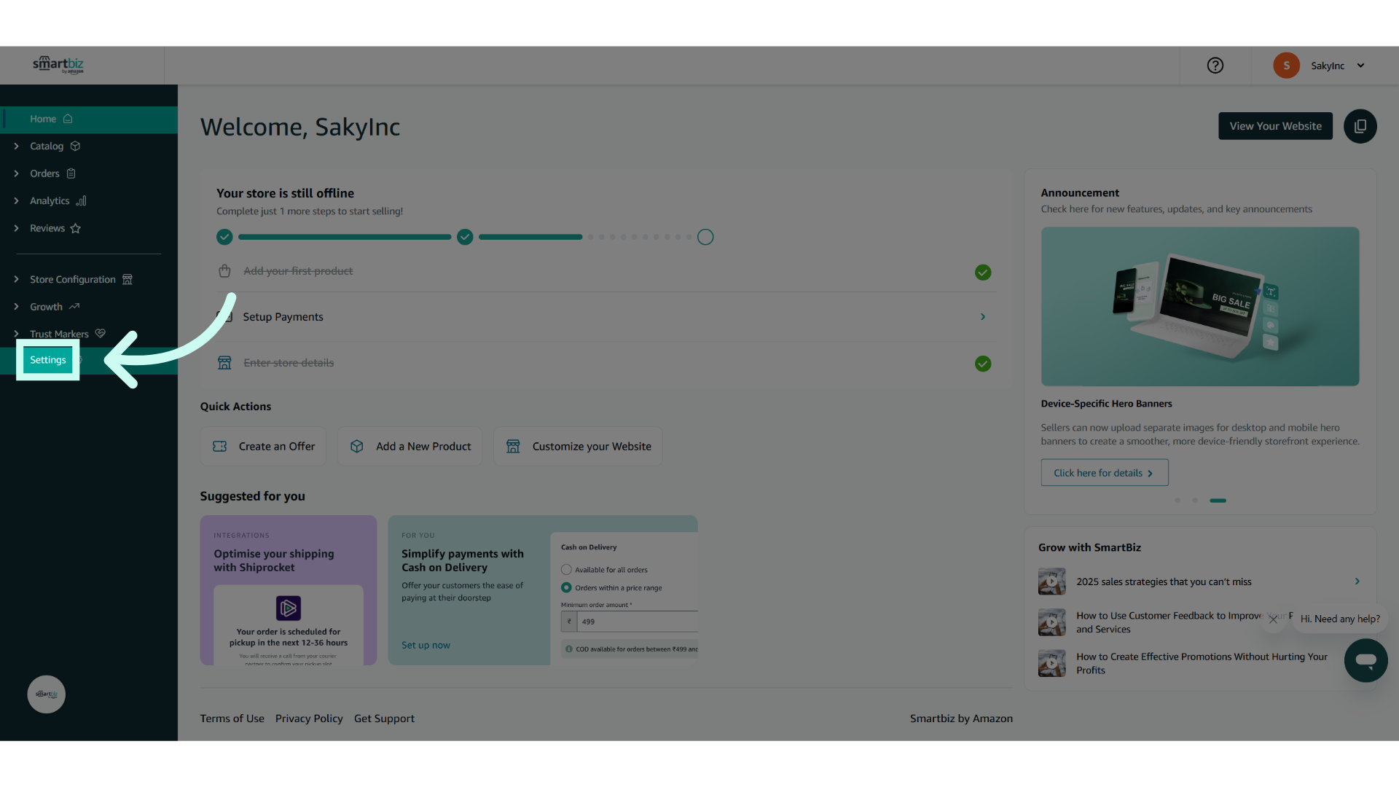Click green checkmark for Enter store details

pyautogui.click(x=983, y=364)
